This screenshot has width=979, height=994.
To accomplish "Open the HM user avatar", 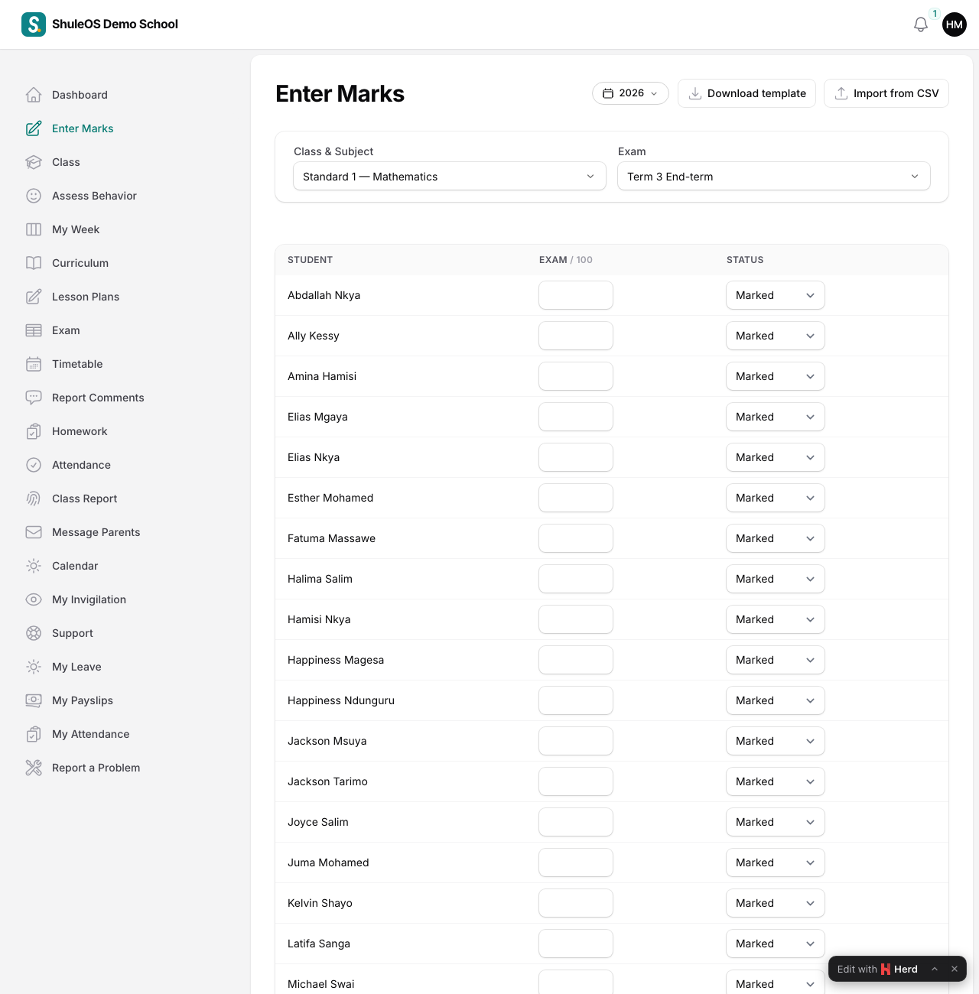I will [955, 24].
